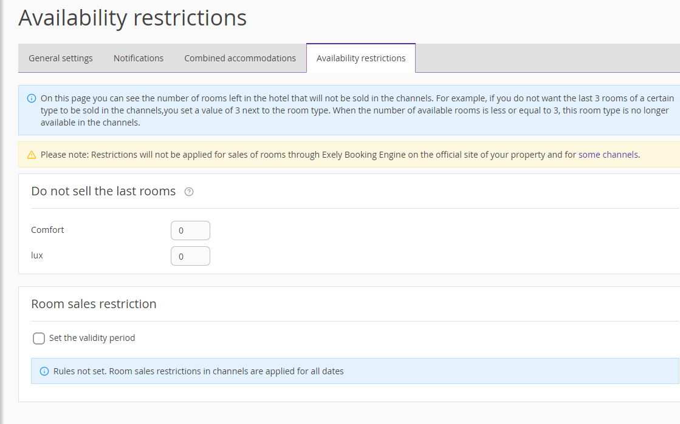Switch to the General settings tab
Screen dimensions: 680x424
(61, 58)
